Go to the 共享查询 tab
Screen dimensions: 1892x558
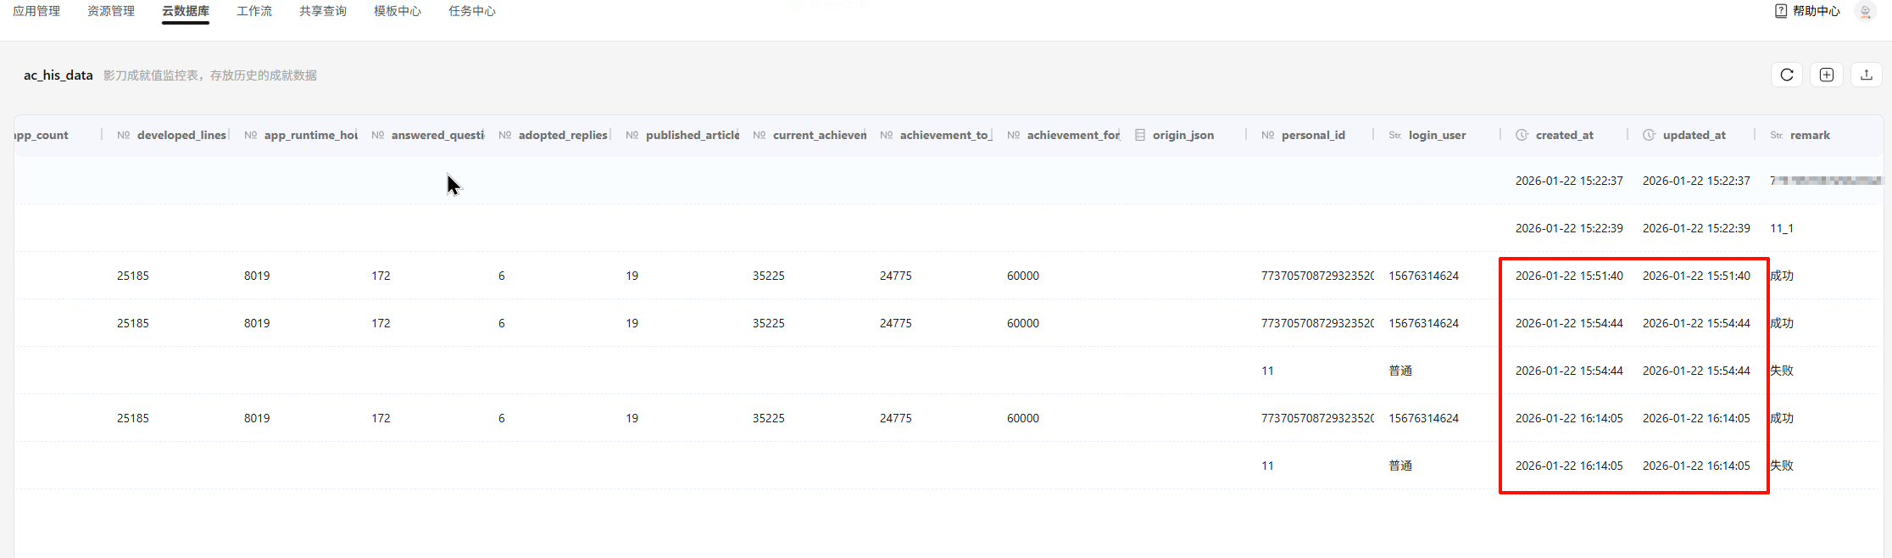pyautogui.click(x=323, y=11)
